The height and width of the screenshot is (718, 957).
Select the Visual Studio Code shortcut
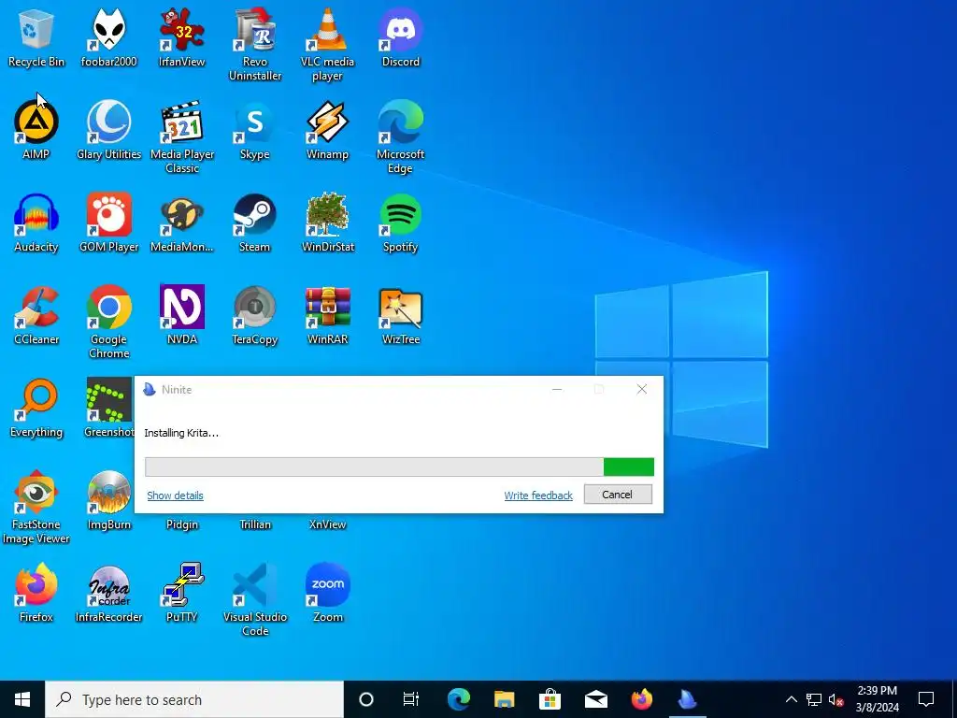point(254,599)
